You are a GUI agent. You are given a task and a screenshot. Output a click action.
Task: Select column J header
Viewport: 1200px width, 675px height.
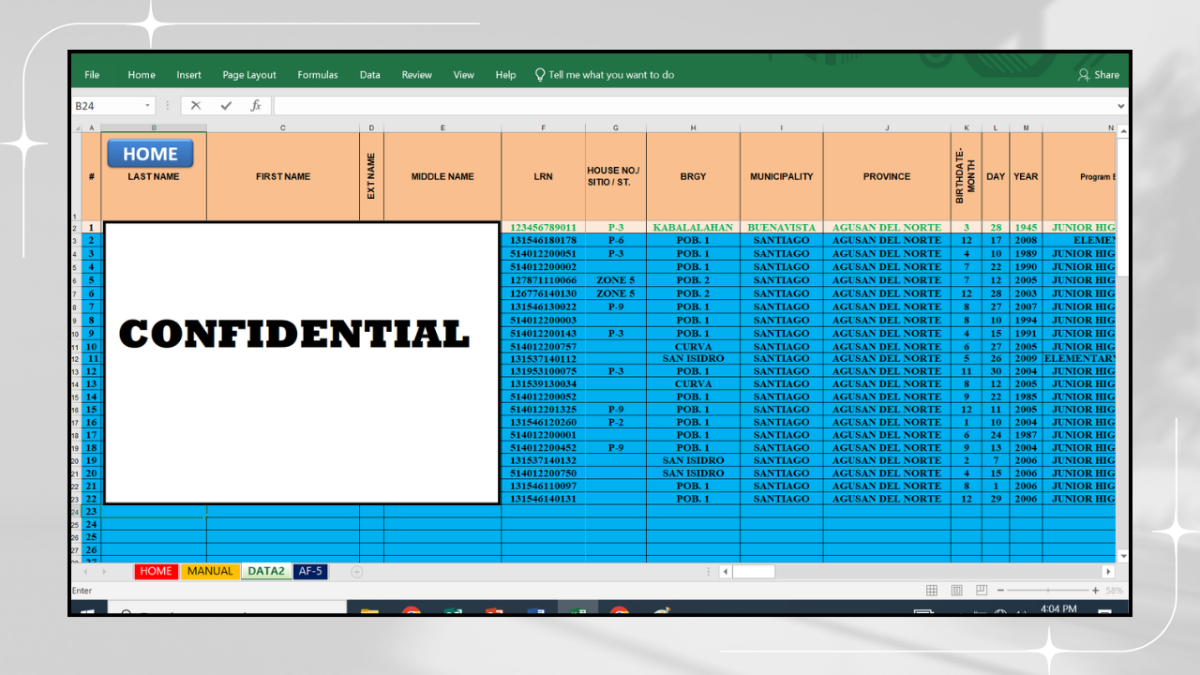pyautogui.click(x=887, y=127)
